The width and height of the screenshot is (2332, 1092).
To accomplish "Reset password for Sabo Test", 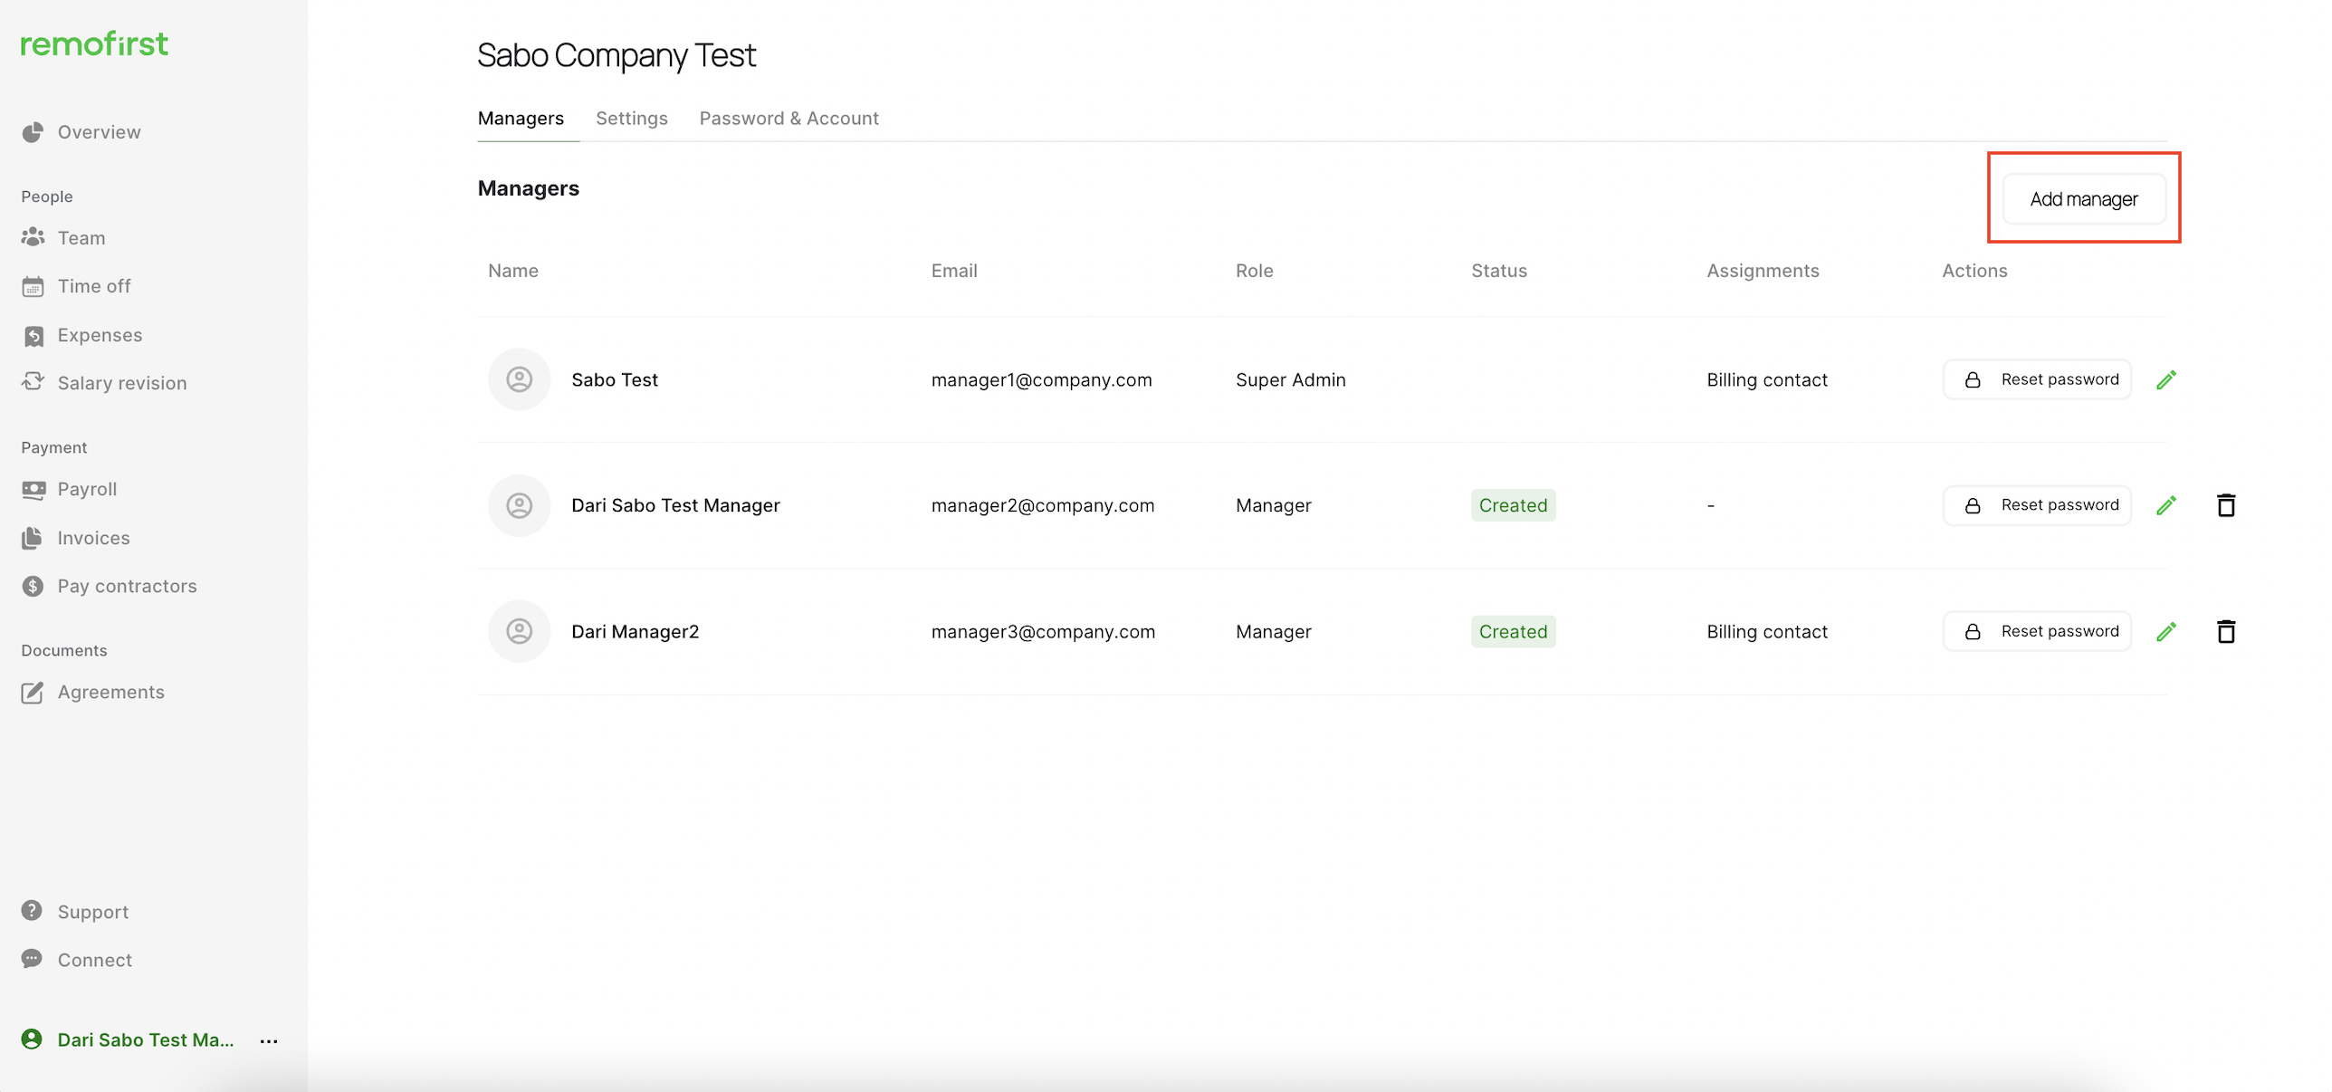I will (2038, 379).
